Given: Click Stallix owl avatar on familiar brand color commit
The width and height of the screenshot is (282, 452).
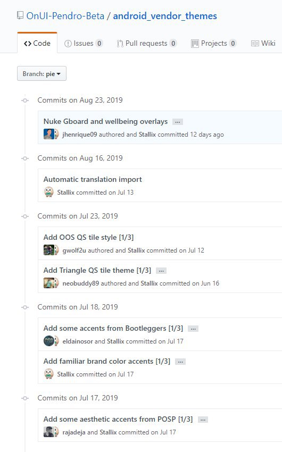Looking at the screenshot, I should (49, 374).
